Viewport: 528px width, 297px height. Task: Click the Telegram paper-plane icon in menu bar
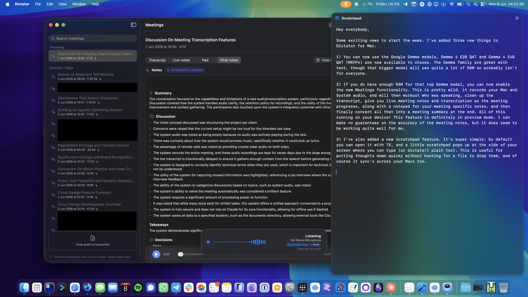[405, 4]
